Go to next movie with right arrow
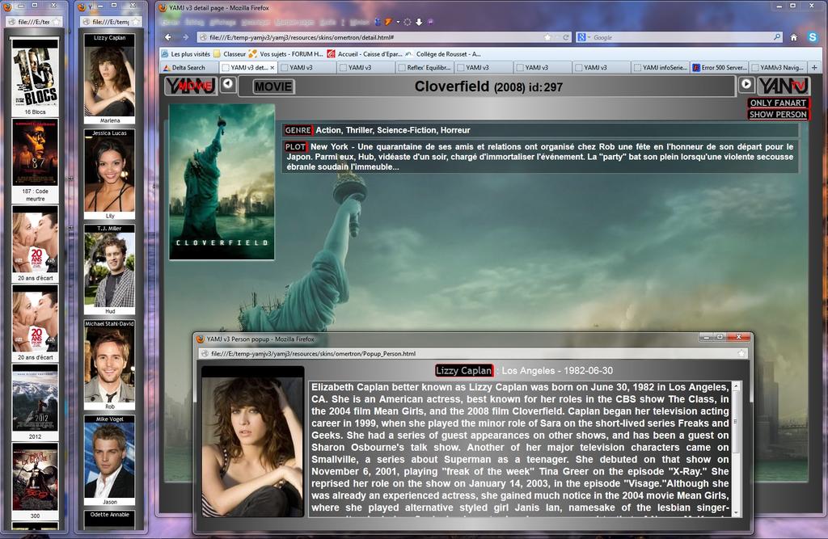The height and width of the screenshot is (539, 828). [746, 84]
